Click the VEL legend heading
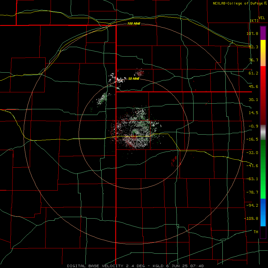The height and width of the screenshot is (268, 268). coord(262,18)
